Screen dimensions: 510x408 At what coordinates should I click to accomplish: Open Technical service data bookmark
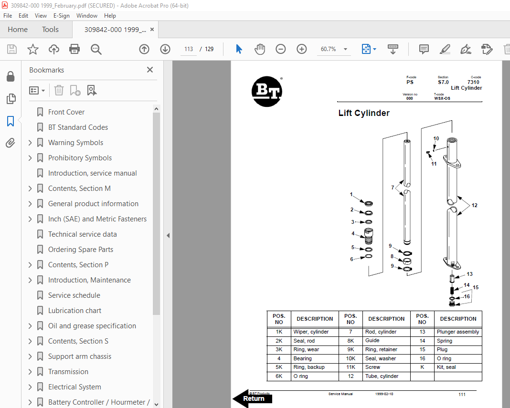click(82, 234)
